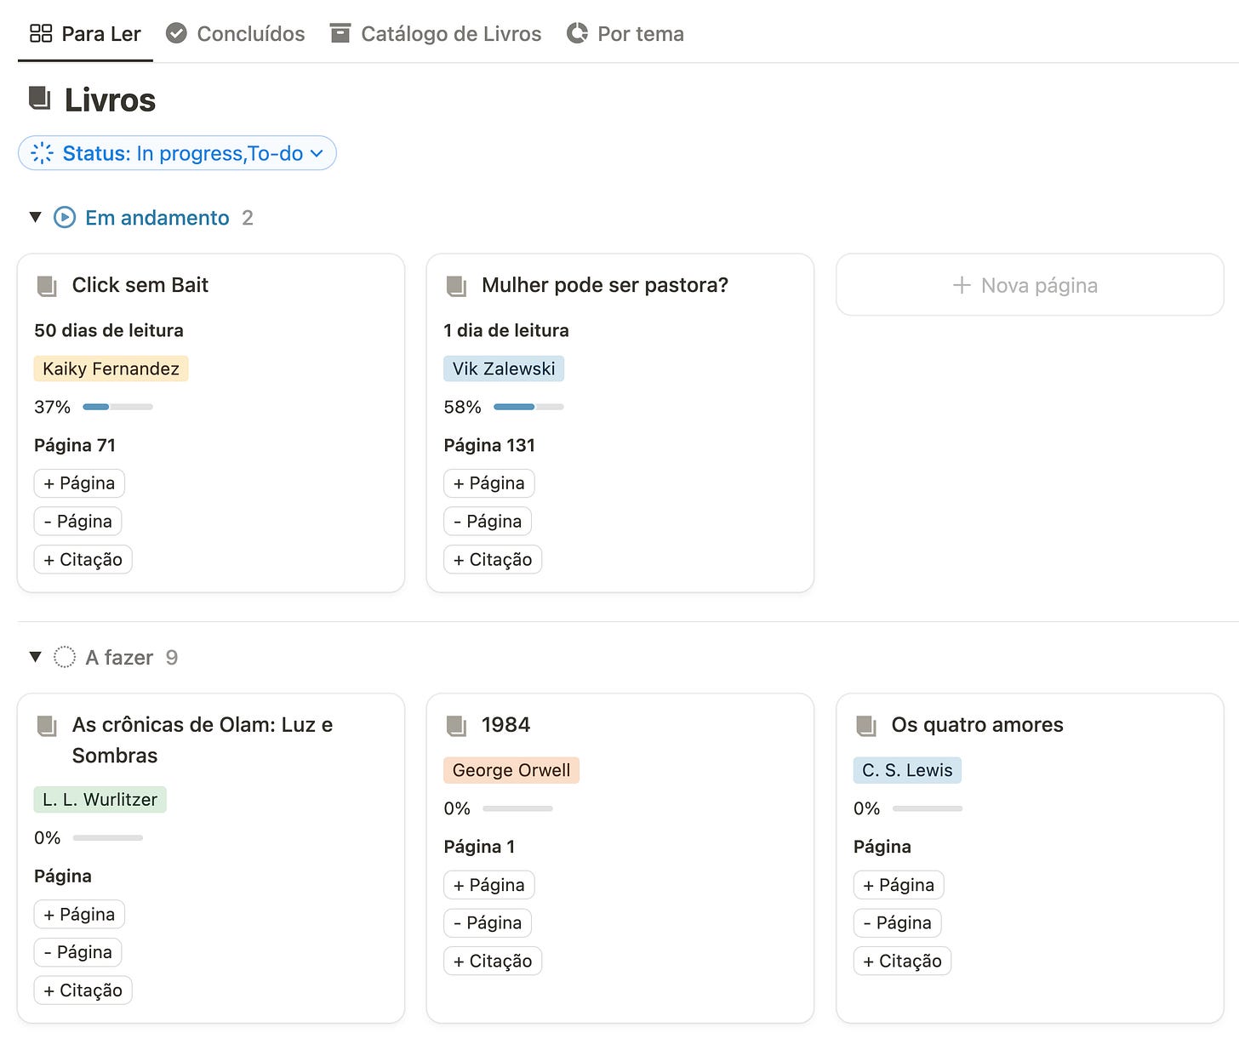
Task: Click - Página on As crônicas de Olam
Action: pyautogui.click(x=78, y=952)
